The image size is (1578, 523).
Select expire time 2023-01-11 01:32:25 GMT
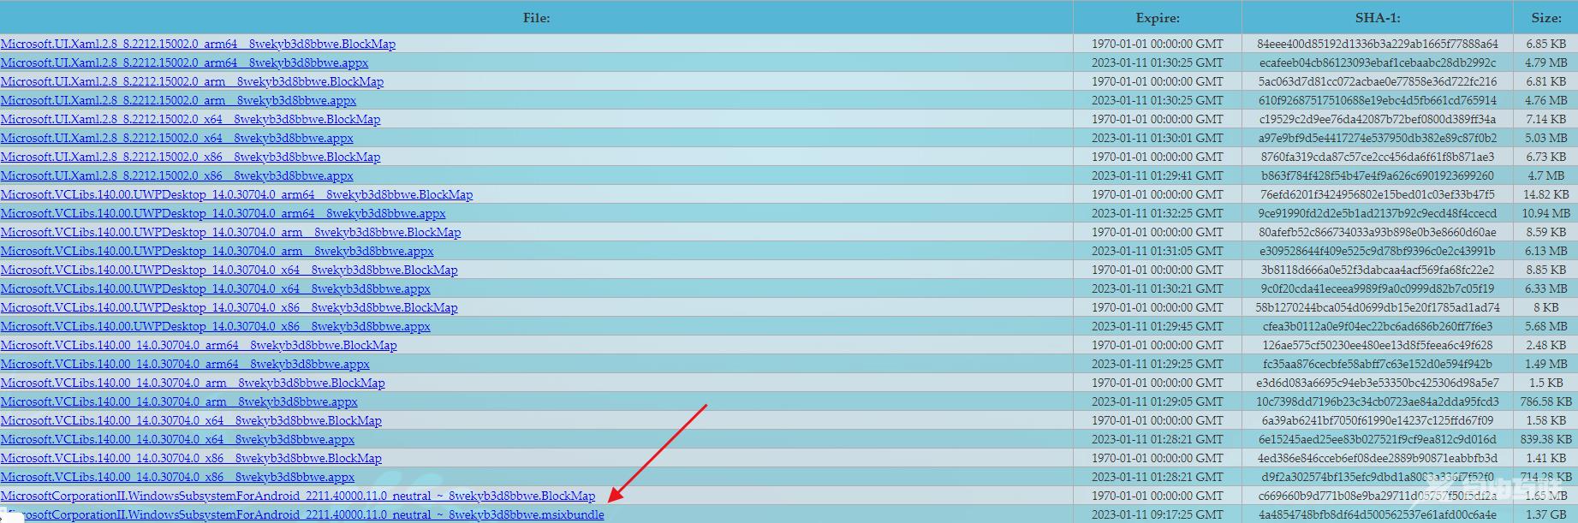point(1158,213)
